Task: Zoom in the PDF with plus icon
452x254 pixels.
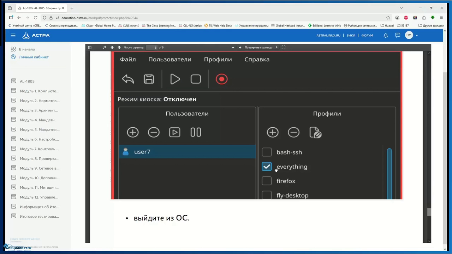Action: tap(240, 47)
